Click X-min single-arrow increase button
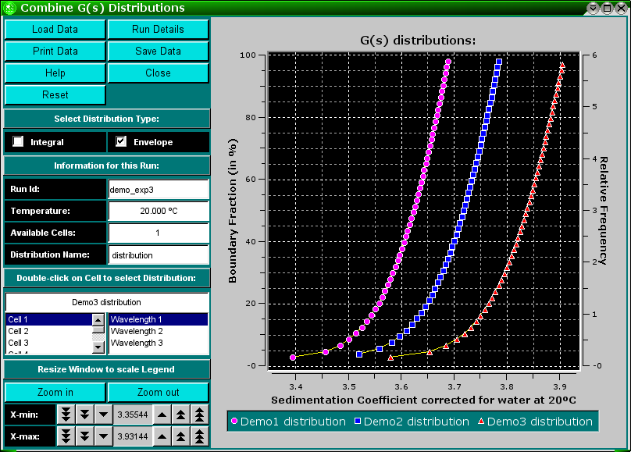631x452 pixels. (162, 414)
